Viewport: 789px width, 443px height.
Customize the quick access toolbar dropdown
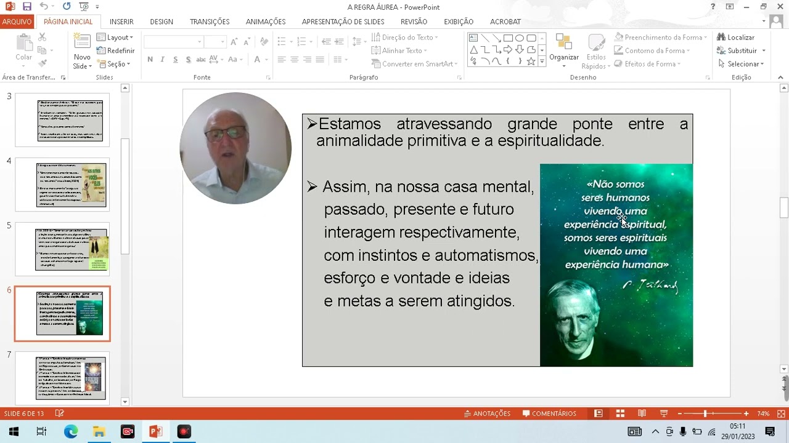97,7
